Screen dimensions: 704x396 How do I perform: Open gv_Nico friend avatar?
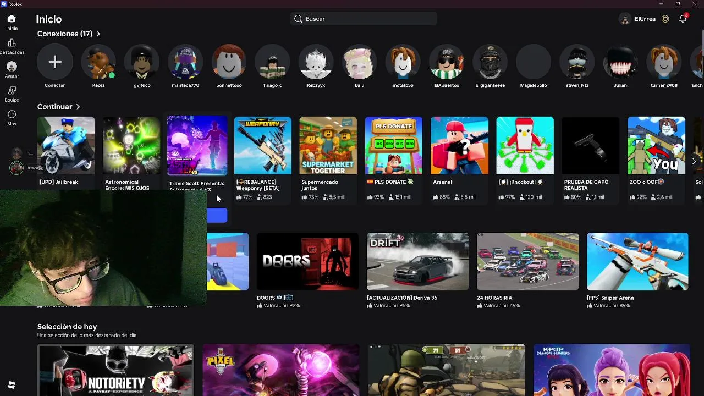pyautogui.click(x=142, y=62)
